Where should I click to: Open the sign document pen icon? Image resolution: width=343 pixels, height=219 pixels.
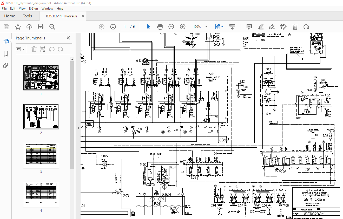(272, 27)
